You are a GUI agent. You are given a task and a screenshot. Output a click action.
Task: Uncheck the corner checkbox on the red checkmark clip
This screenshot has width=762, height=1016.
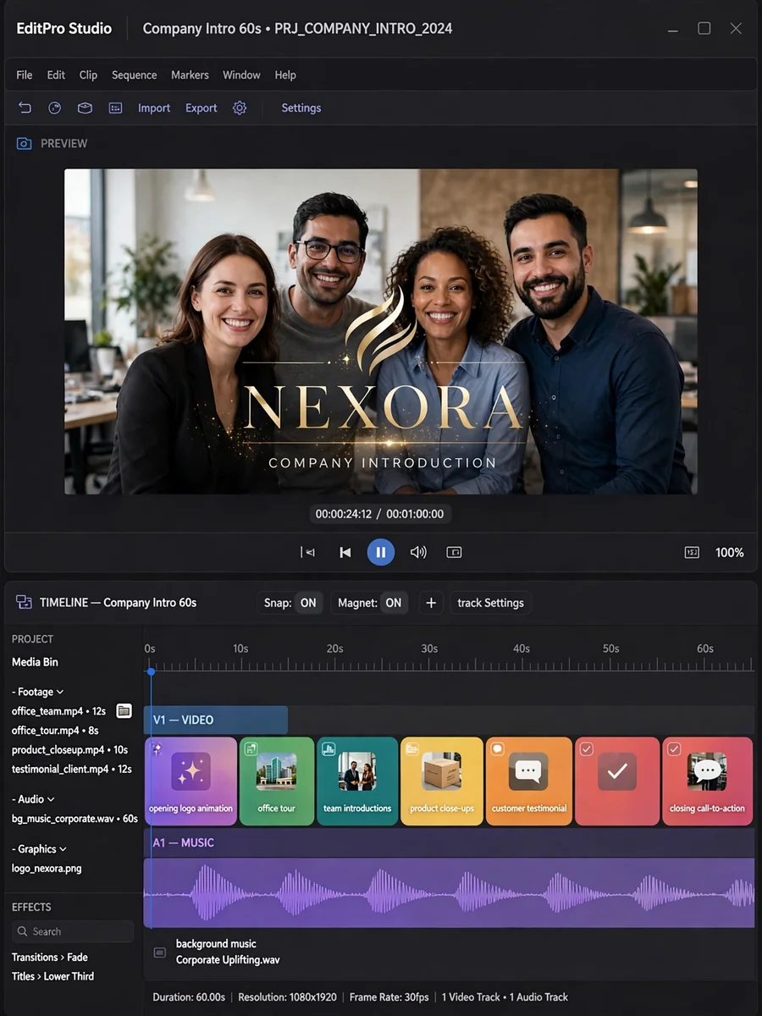pos(586,749)
